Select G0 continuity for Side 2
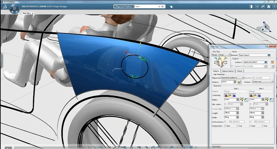This screenshot has height=149, width=277. coord(251,95)
